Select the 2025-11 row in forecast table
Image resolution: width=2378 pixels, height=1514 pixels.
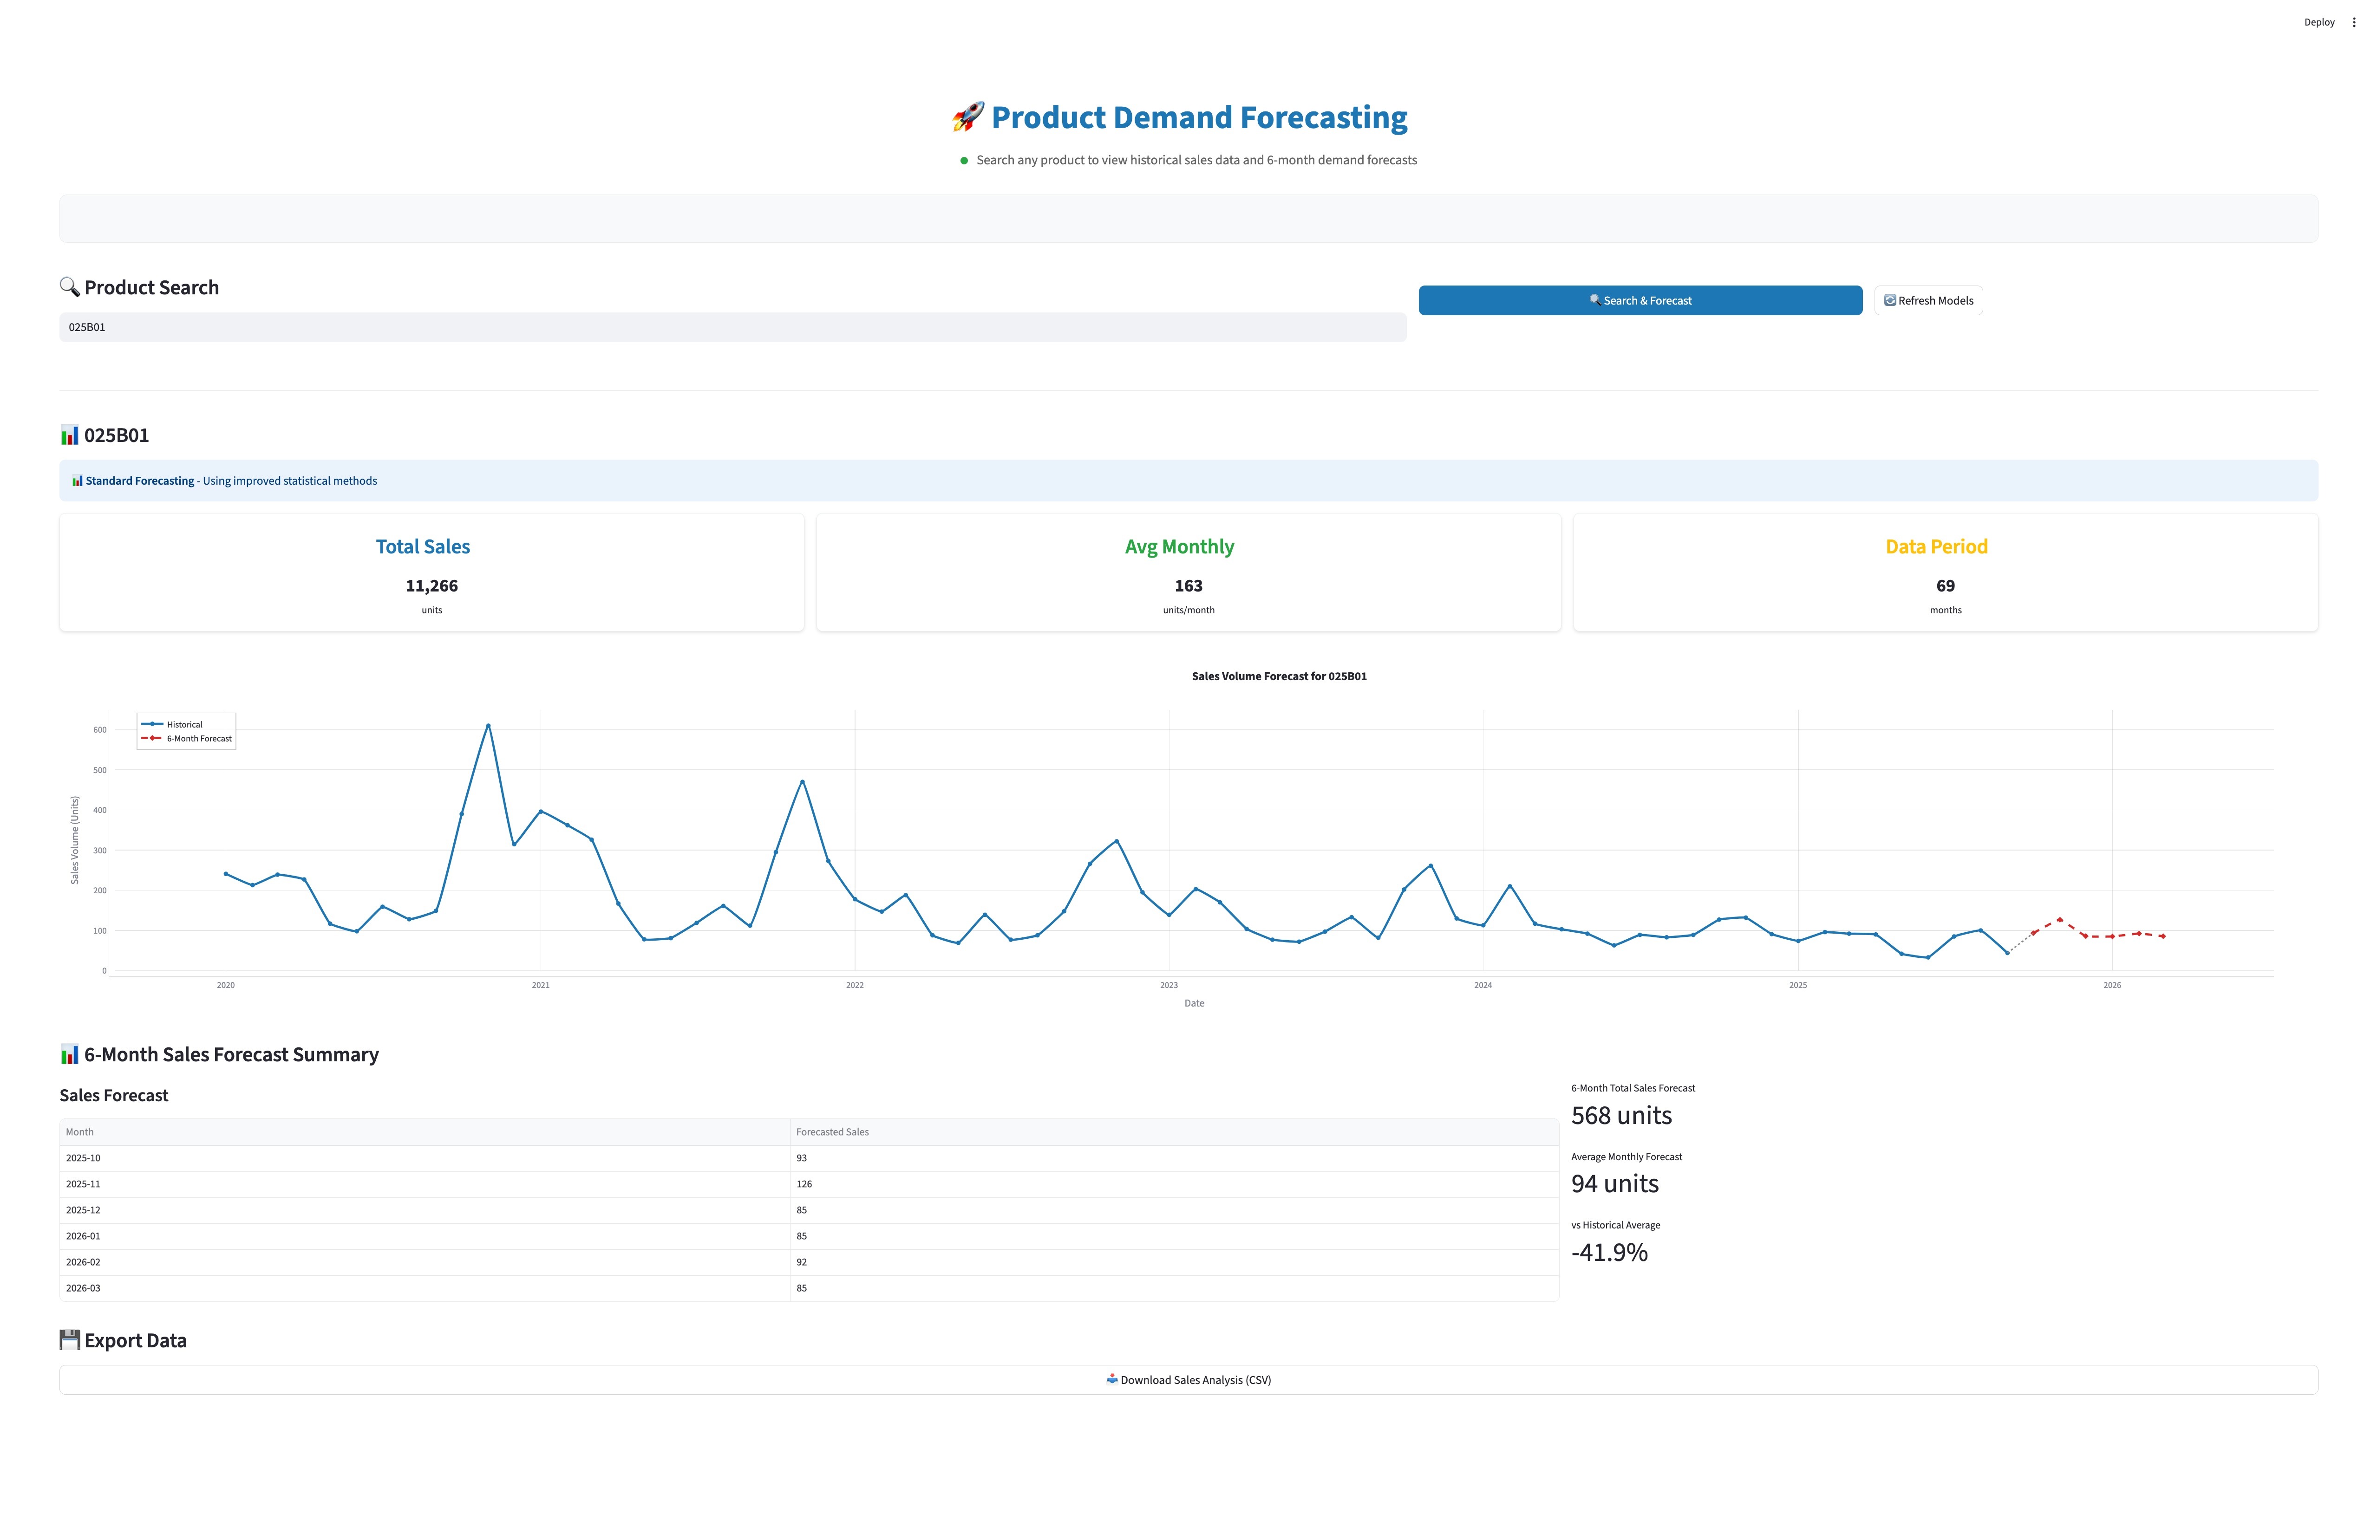[x=425, y=1184]
